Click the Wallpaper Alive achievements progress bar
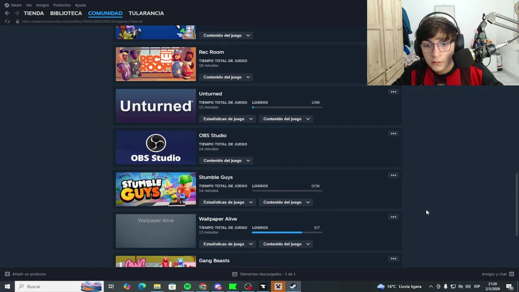Screen dimensions: 519x292 point(287,233)
